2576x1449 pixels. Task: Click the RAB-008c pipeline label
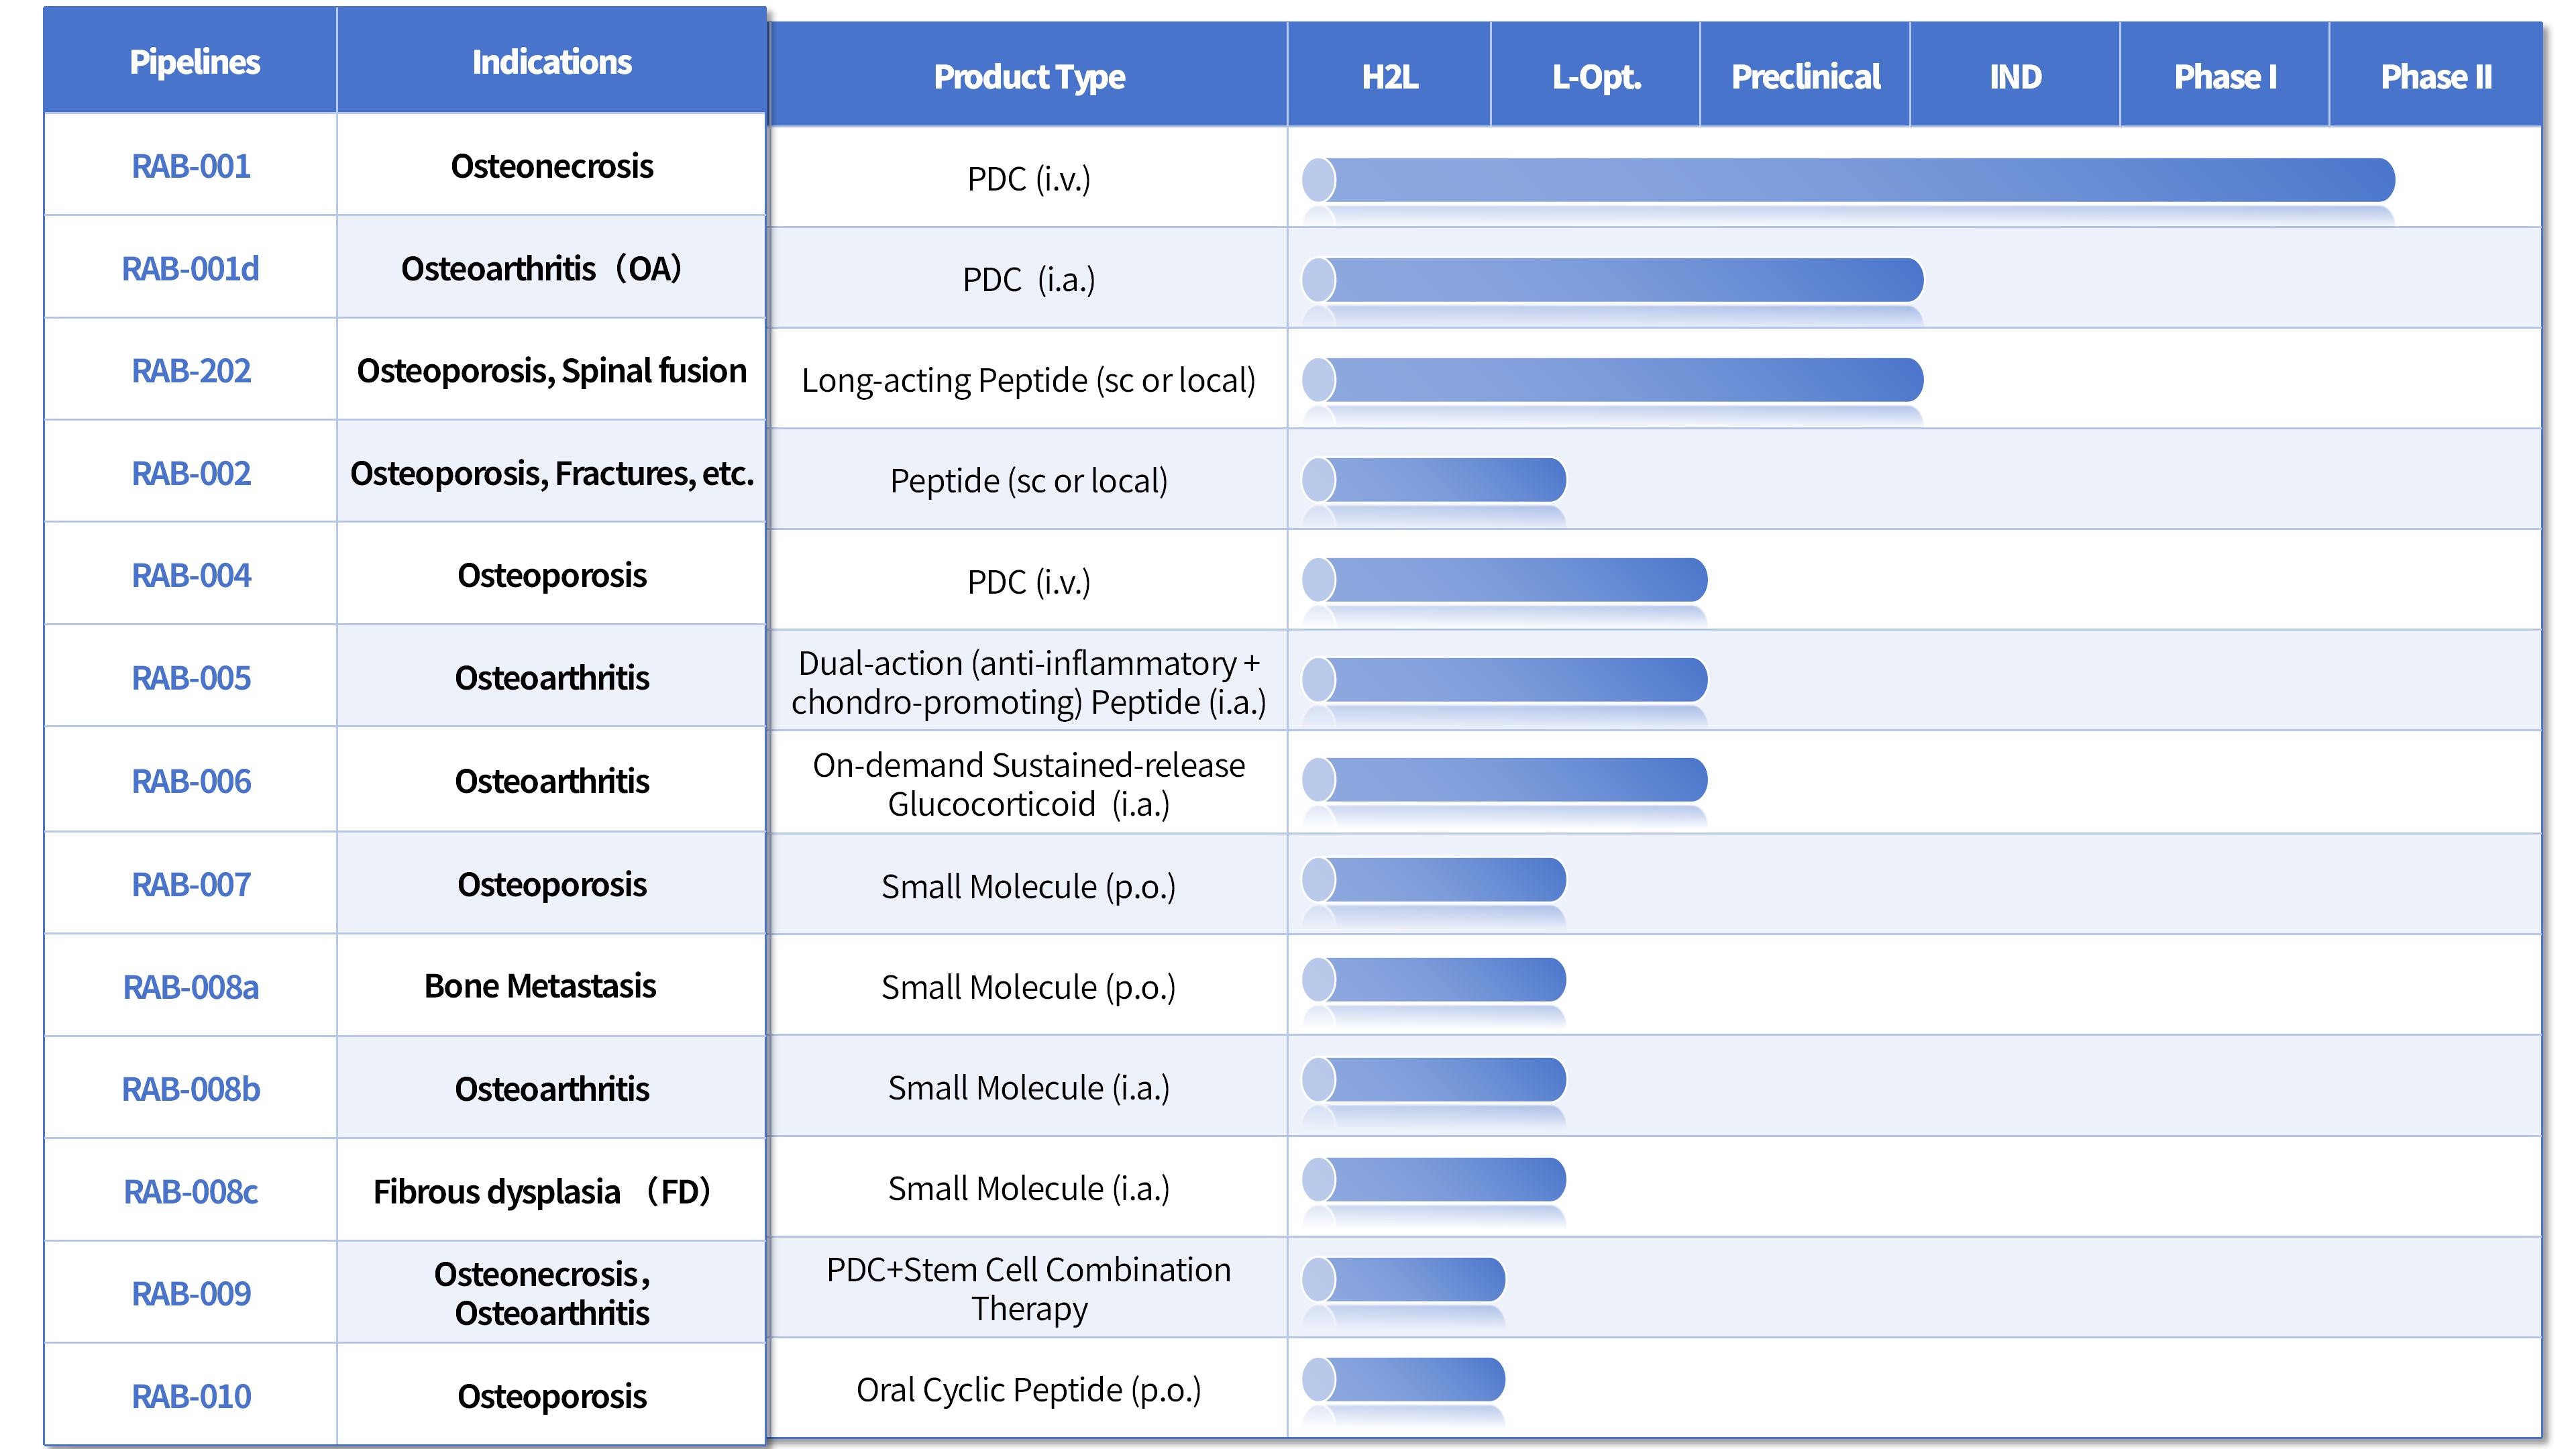click(x=190, y=1192)
